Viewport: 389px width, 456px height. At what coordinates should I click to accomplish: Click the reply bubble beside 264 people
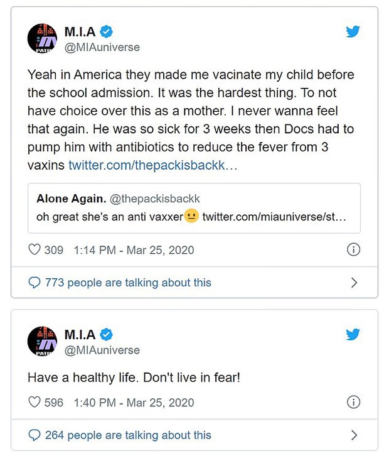[35, 435]
